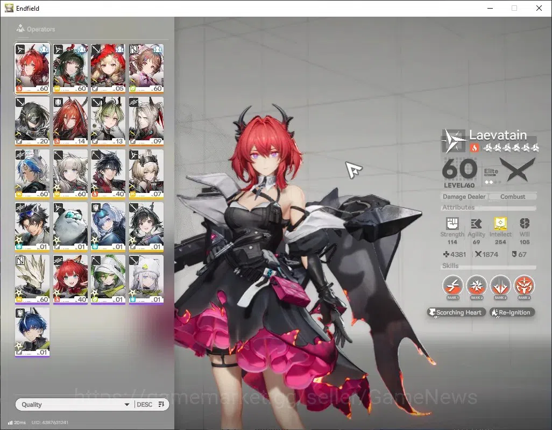Select the blue-haired goggles girl operator card
552x430 pixels.
(108, 227)
